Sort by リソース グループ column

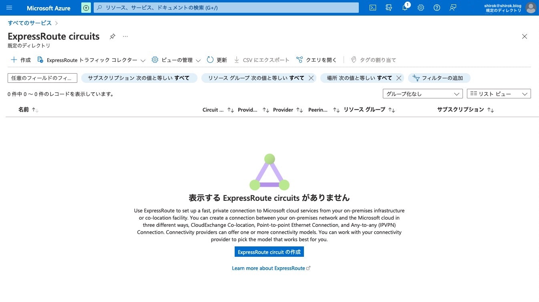(370, 110)
